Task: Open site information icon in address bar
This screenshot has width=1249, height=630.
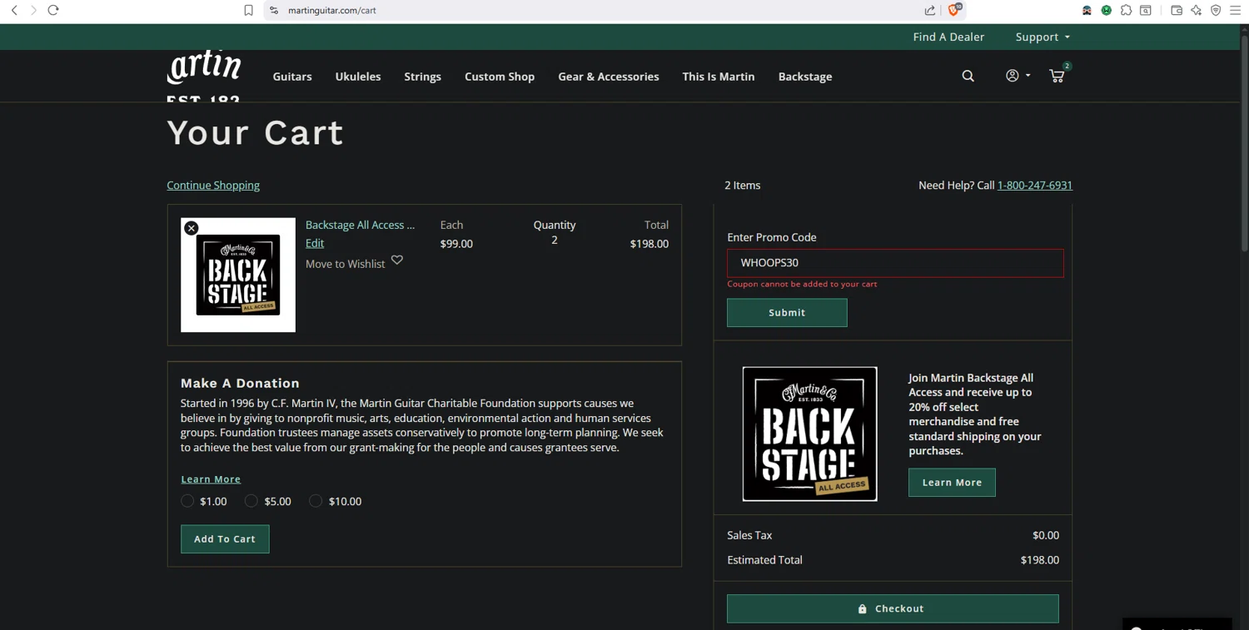Action: click(x=273, y=10)
